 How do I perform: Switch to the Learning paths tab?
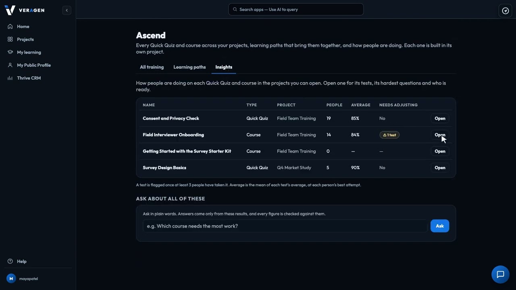189,67
